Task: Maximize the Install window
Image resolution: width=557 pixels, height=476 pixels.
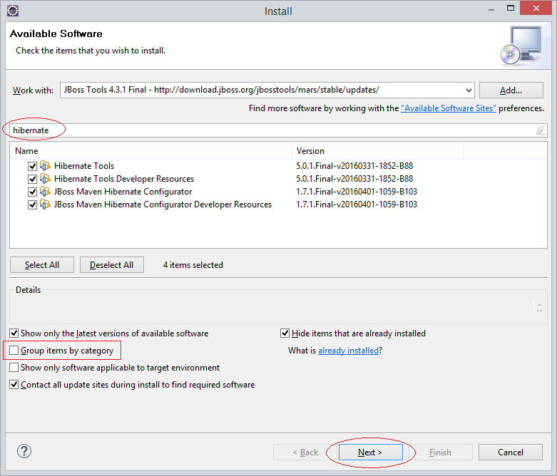Action: point(511,9)
